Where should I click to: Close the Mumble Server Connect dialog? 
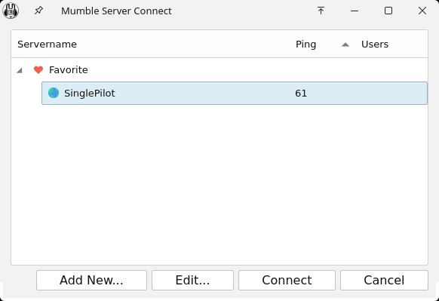pos(422,11)
